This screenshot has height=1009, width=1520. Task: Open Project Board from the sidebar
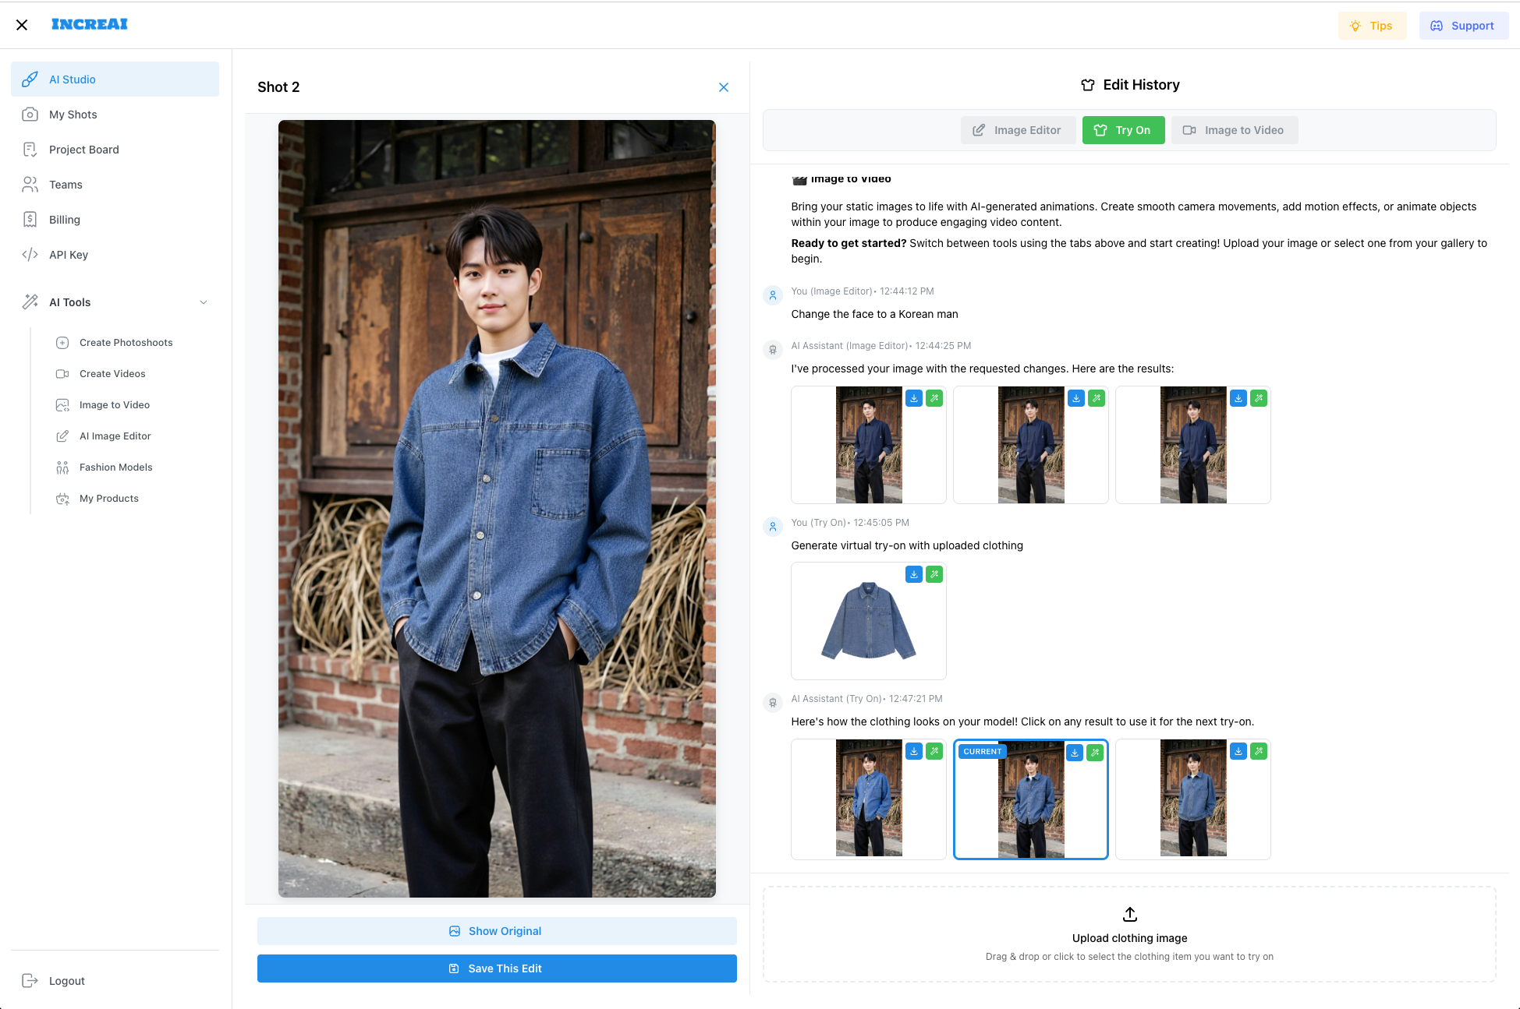tap(83, 150)
